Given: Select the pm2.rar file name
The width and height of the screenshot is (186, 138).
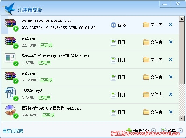Looking at the screenshot, I should click(29, 39).
